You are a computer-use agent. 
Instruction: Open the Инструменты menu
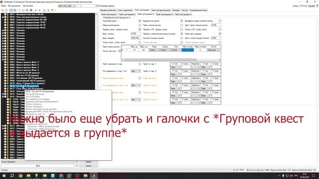point(14,6)
